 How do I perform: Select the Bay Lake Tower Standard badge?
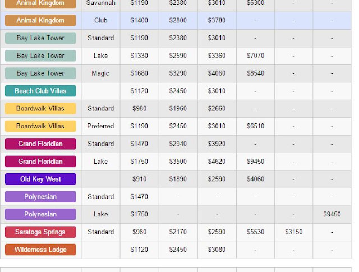[40, 38]
